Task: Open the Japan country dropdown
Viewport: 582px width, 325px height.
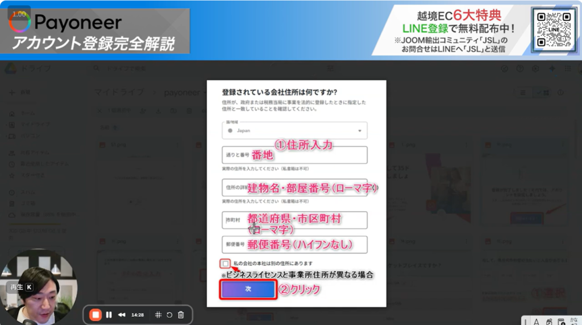Action: (294, 130)
